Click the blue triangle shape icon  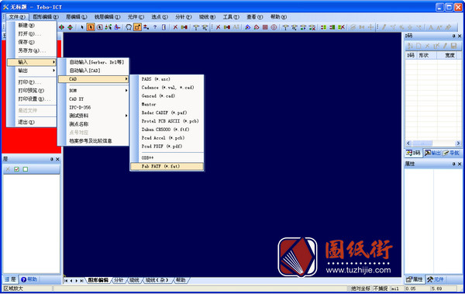click(x=248, y=27)
